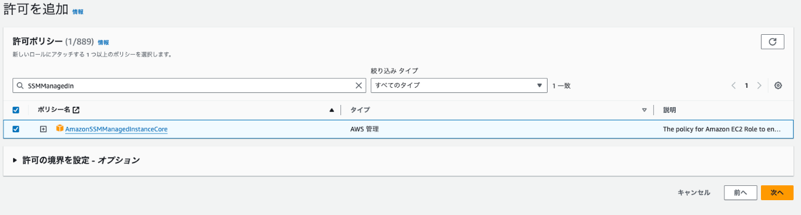The image size is (801, 215).
Task: Open the すべてのタイプ filter dropdown
Action: pos(459,86)
